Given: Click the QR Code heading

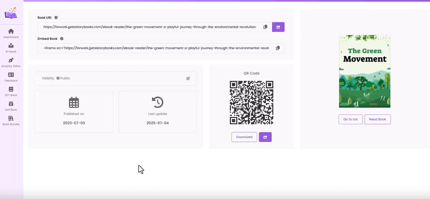Looking at the screenshot, I should [252, 73].
